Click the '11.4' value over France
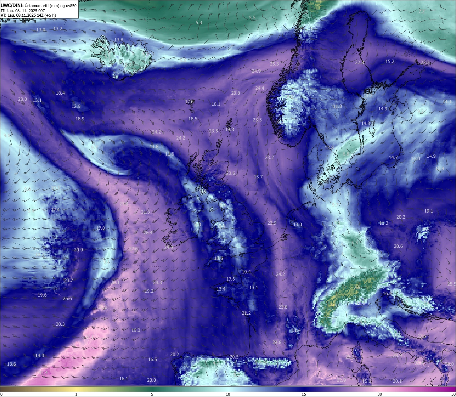The width and height of the screenshot is (456, 397). 296,331
